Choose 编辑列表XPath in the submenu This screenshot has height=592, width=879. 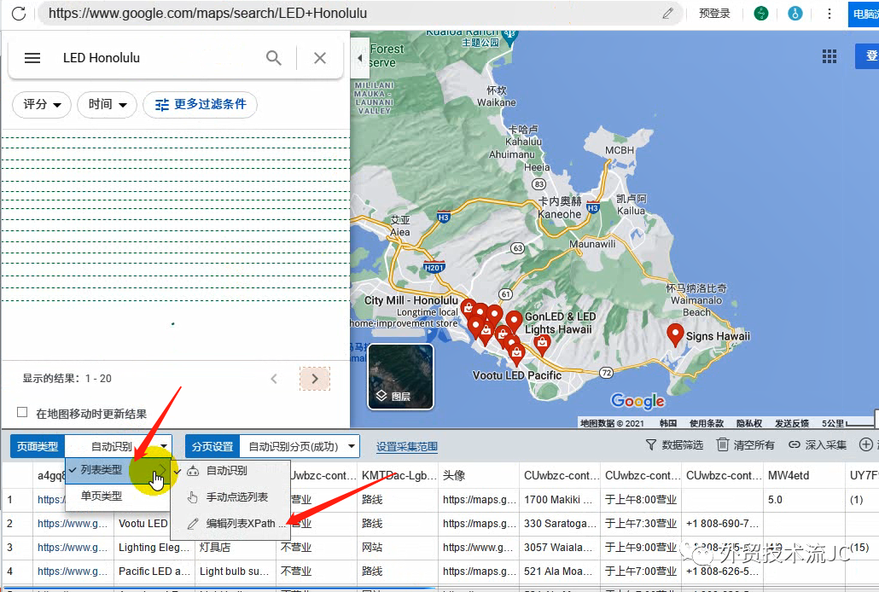230,524
